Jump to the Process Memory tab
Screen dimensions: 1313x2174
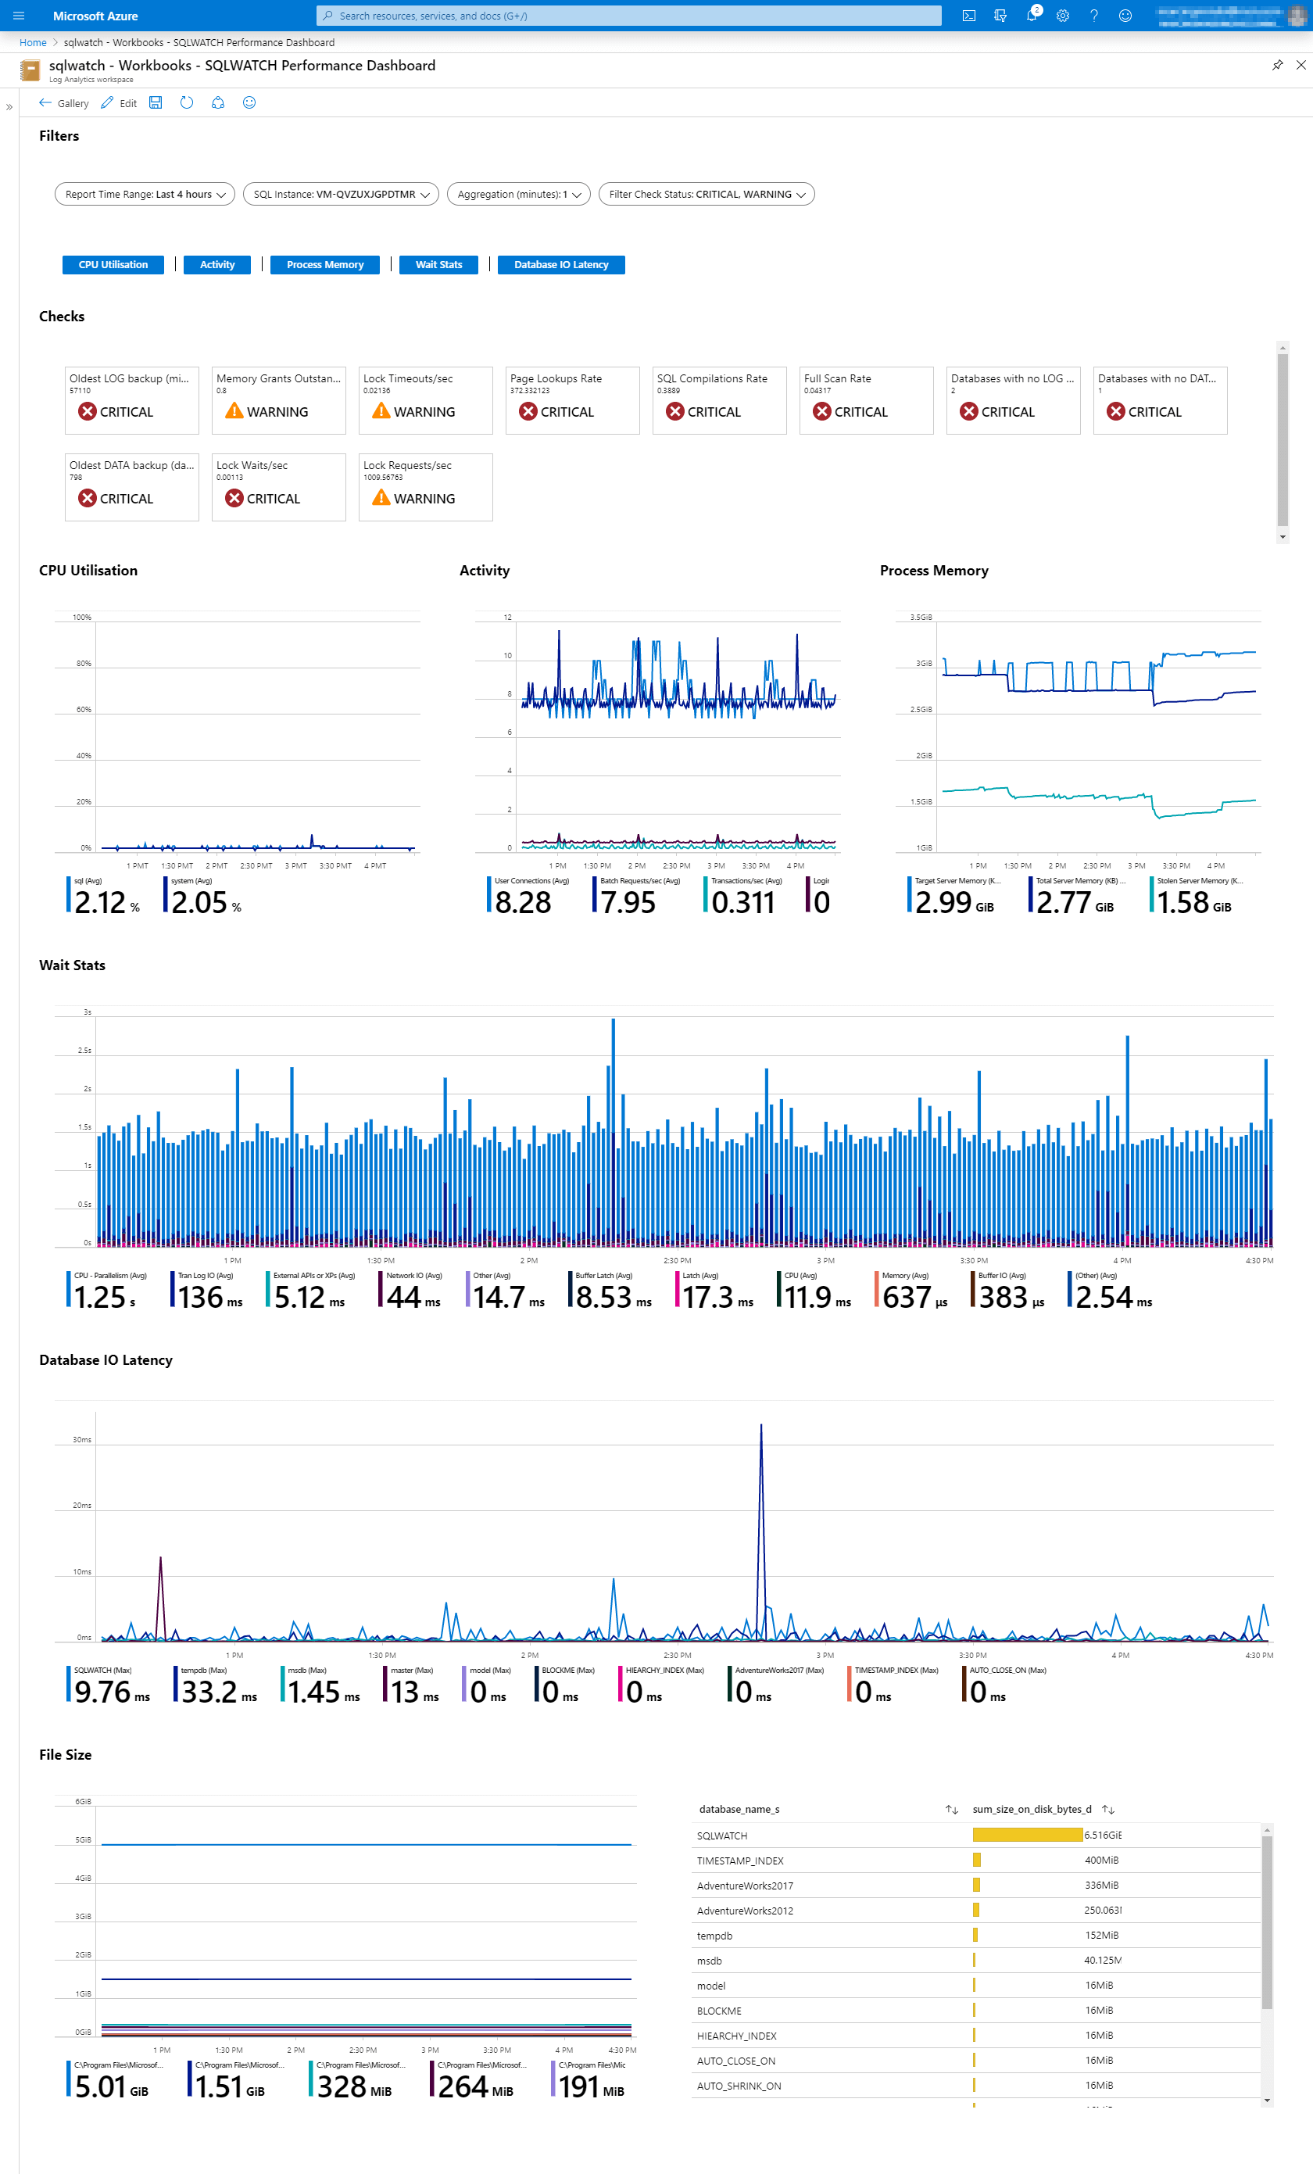324,265
